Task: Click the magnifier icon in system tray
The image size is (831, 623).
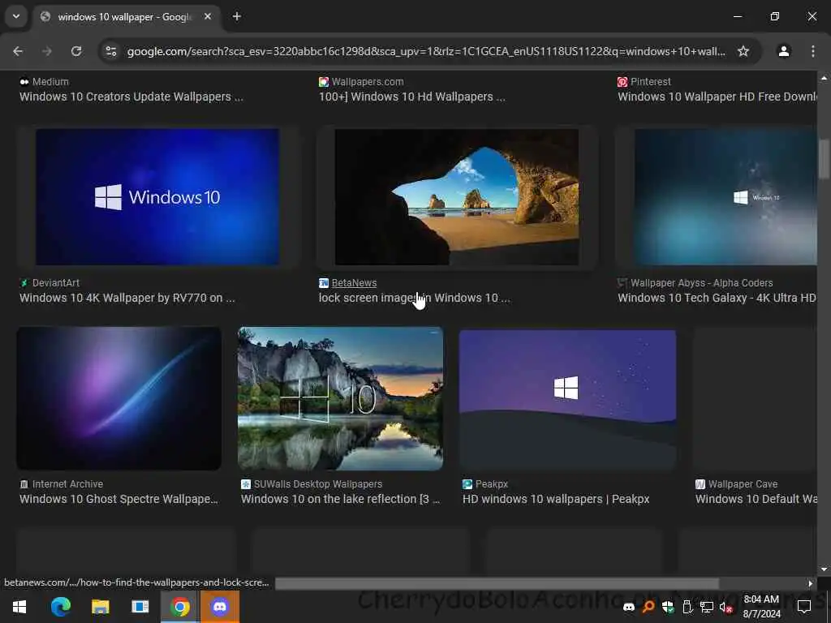Action: 648,607
